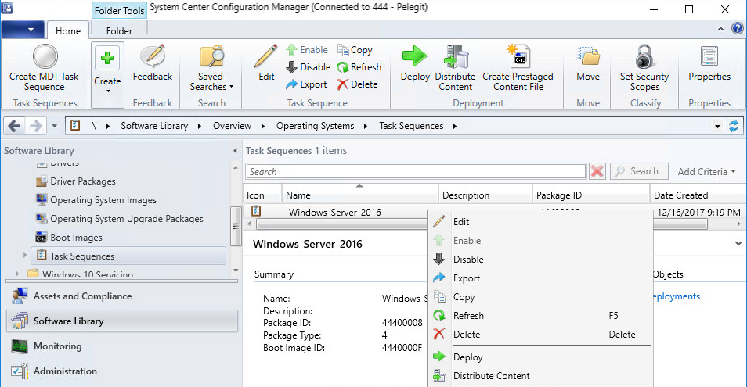Click Disable in the ribbon
The width and height of the screenshot is (747, 387).
(x=309, y=67)
